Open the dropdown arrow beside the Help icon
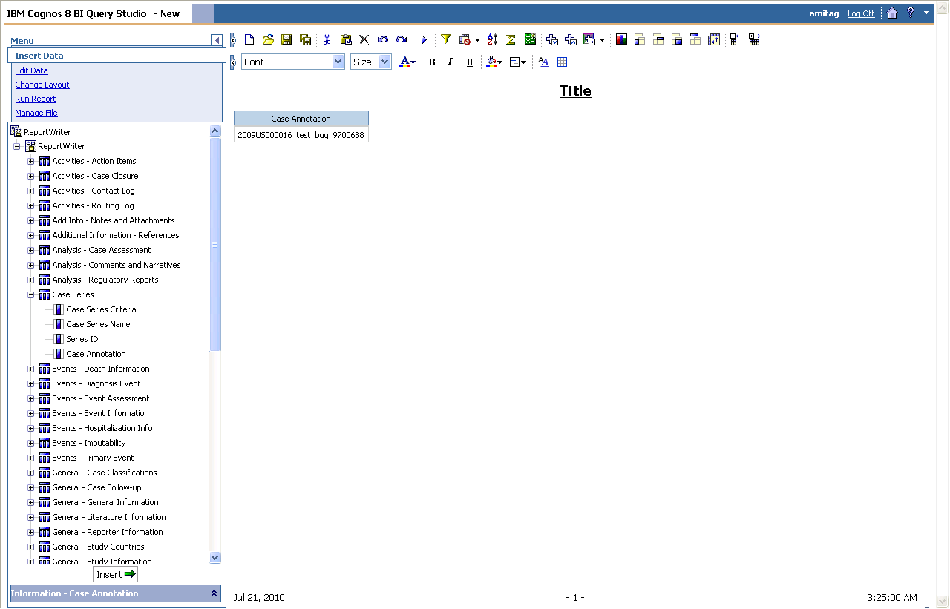Image resolution: width=950 pixels, height=609 pixels. tap(926, 13)
